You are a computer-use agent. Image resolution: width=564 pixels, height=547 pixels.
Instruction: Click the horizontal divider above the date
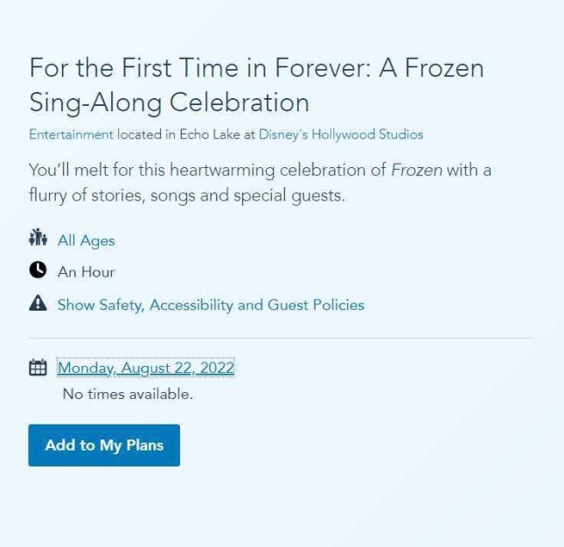[x=281, y=339]
